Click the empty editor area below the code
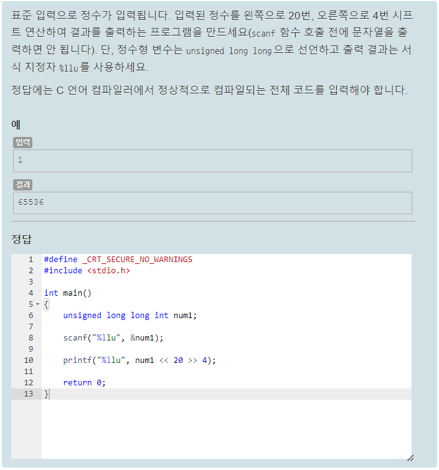 pyautogui.click(x=227, y=429)
